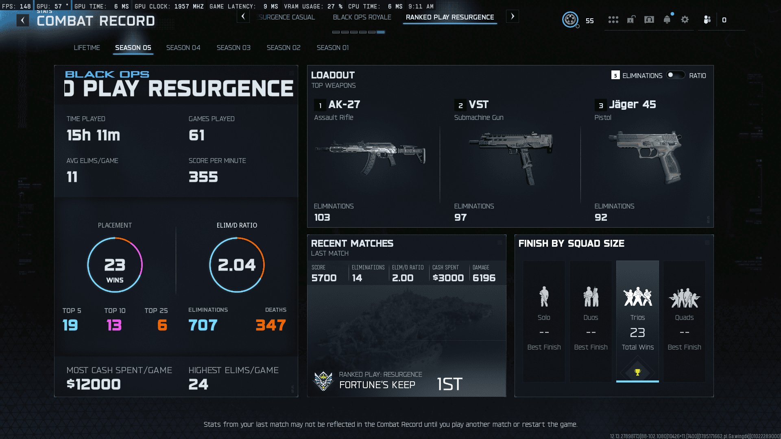Select the Quads squad size icon
This screenshot has height=439, width=781.
(685, 298)
